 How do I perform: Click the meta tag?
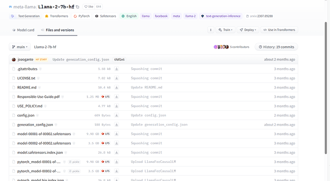pos(177,16)
